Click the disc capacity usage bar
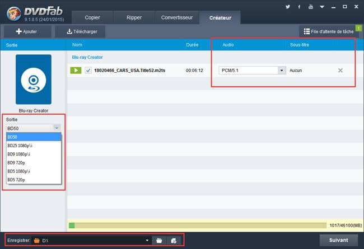The width and height of the screenshot is (364, 249). 198,225
